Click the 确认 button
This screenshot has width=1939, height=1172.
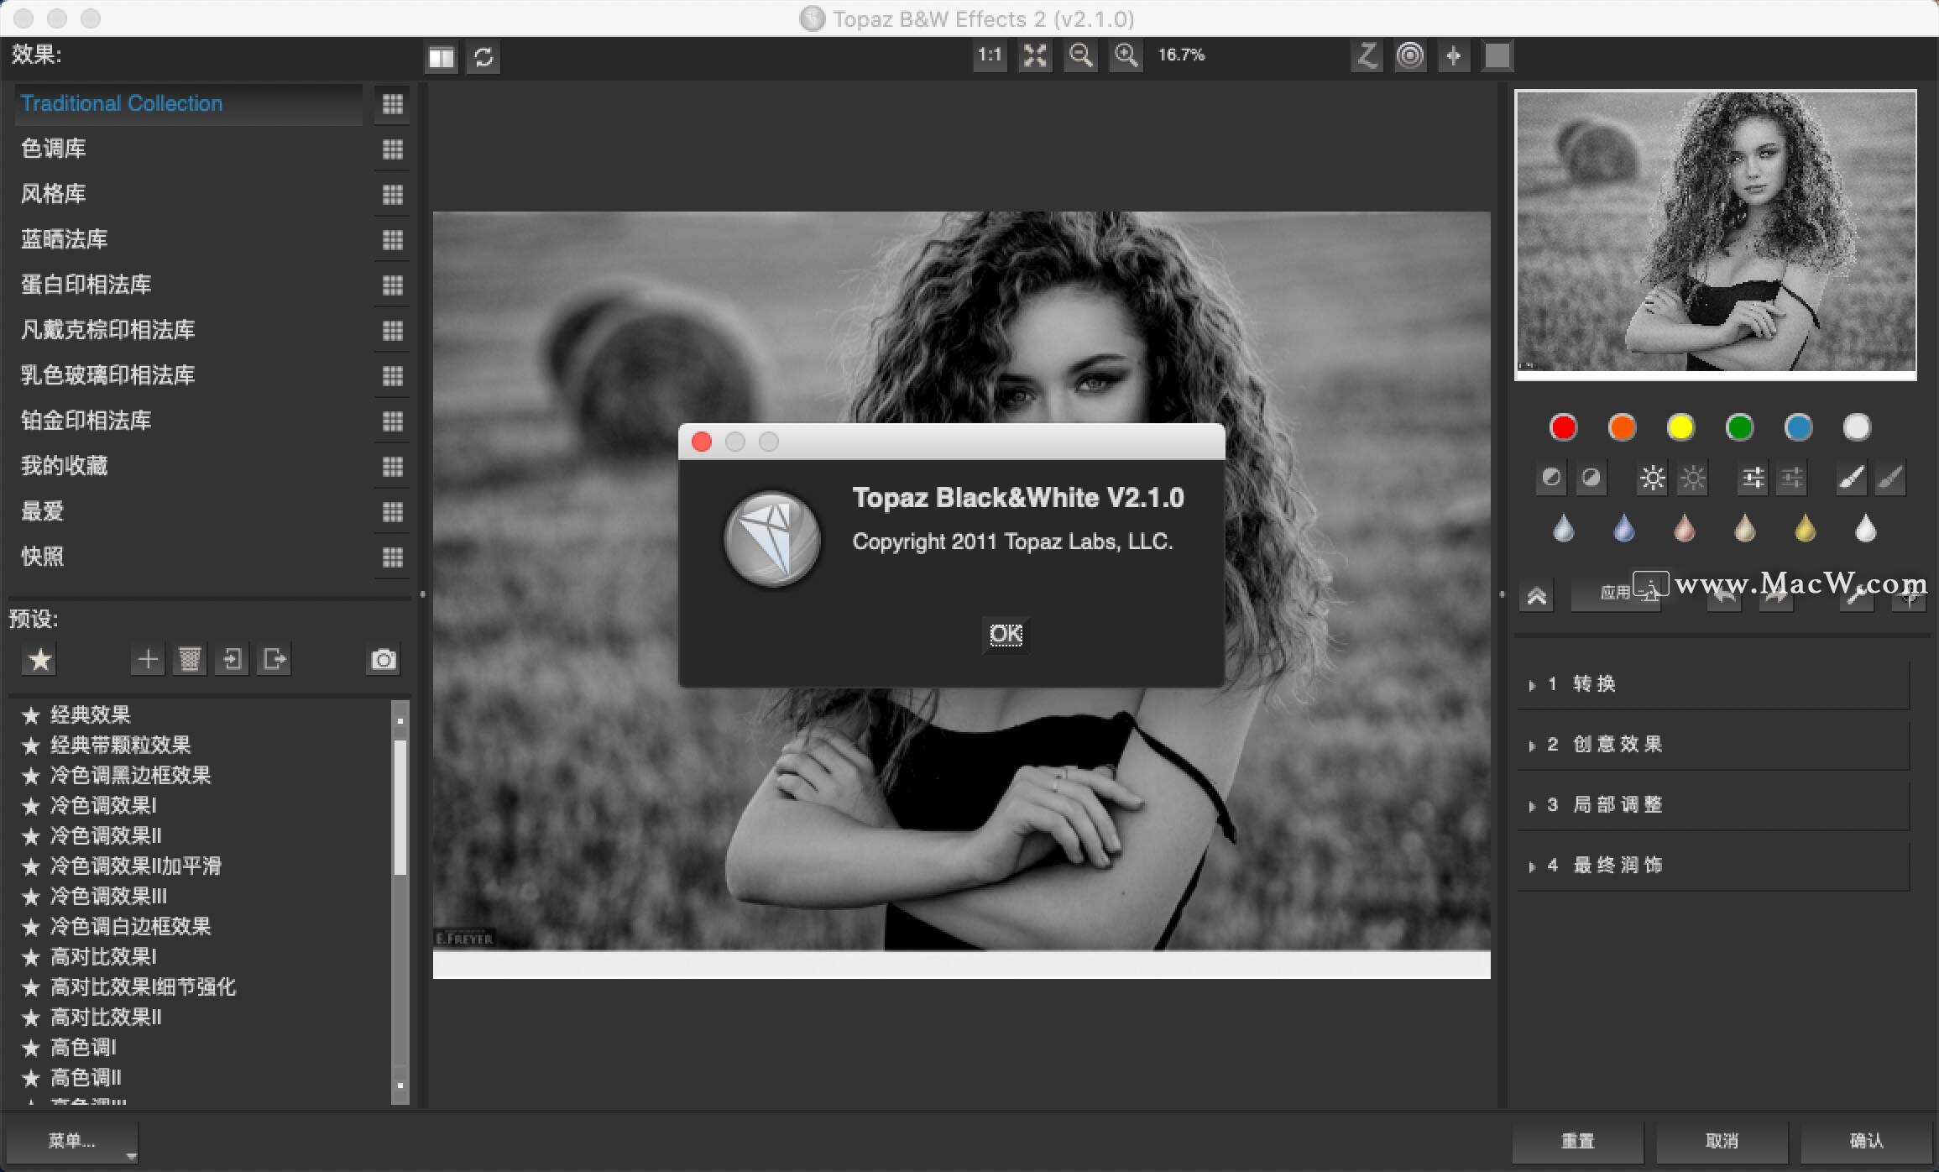coord(1866,1141)
